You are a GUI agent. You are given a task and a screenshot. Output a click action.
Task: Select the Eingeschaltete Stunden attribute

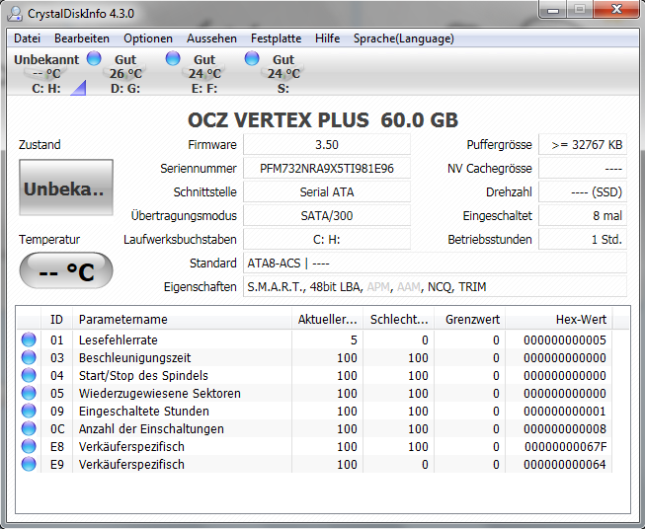point(144,411)
